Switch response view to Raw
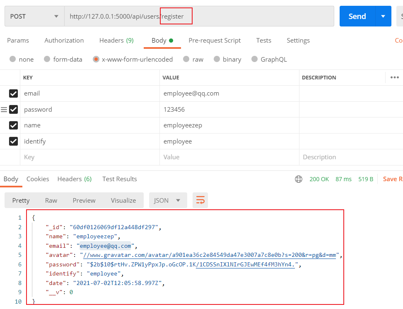 click(51, 201)
